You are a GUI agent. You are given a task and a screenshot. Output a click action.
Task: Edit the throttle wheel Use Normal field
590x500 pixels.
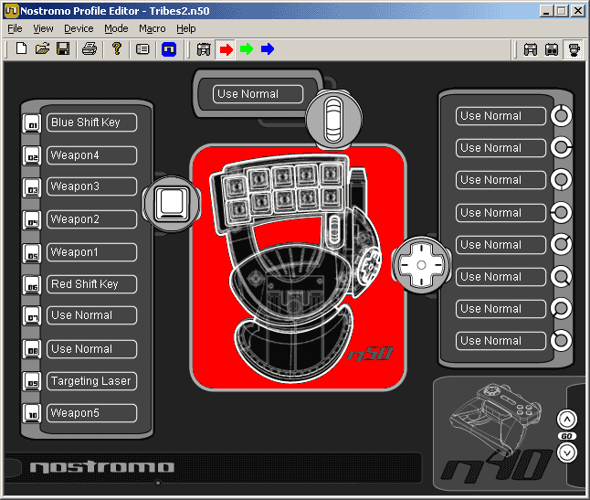[x=258, y=94]
